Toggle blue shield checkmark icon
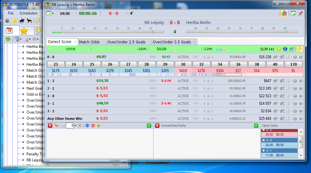The image size is (311, 173). click(87, 126)
